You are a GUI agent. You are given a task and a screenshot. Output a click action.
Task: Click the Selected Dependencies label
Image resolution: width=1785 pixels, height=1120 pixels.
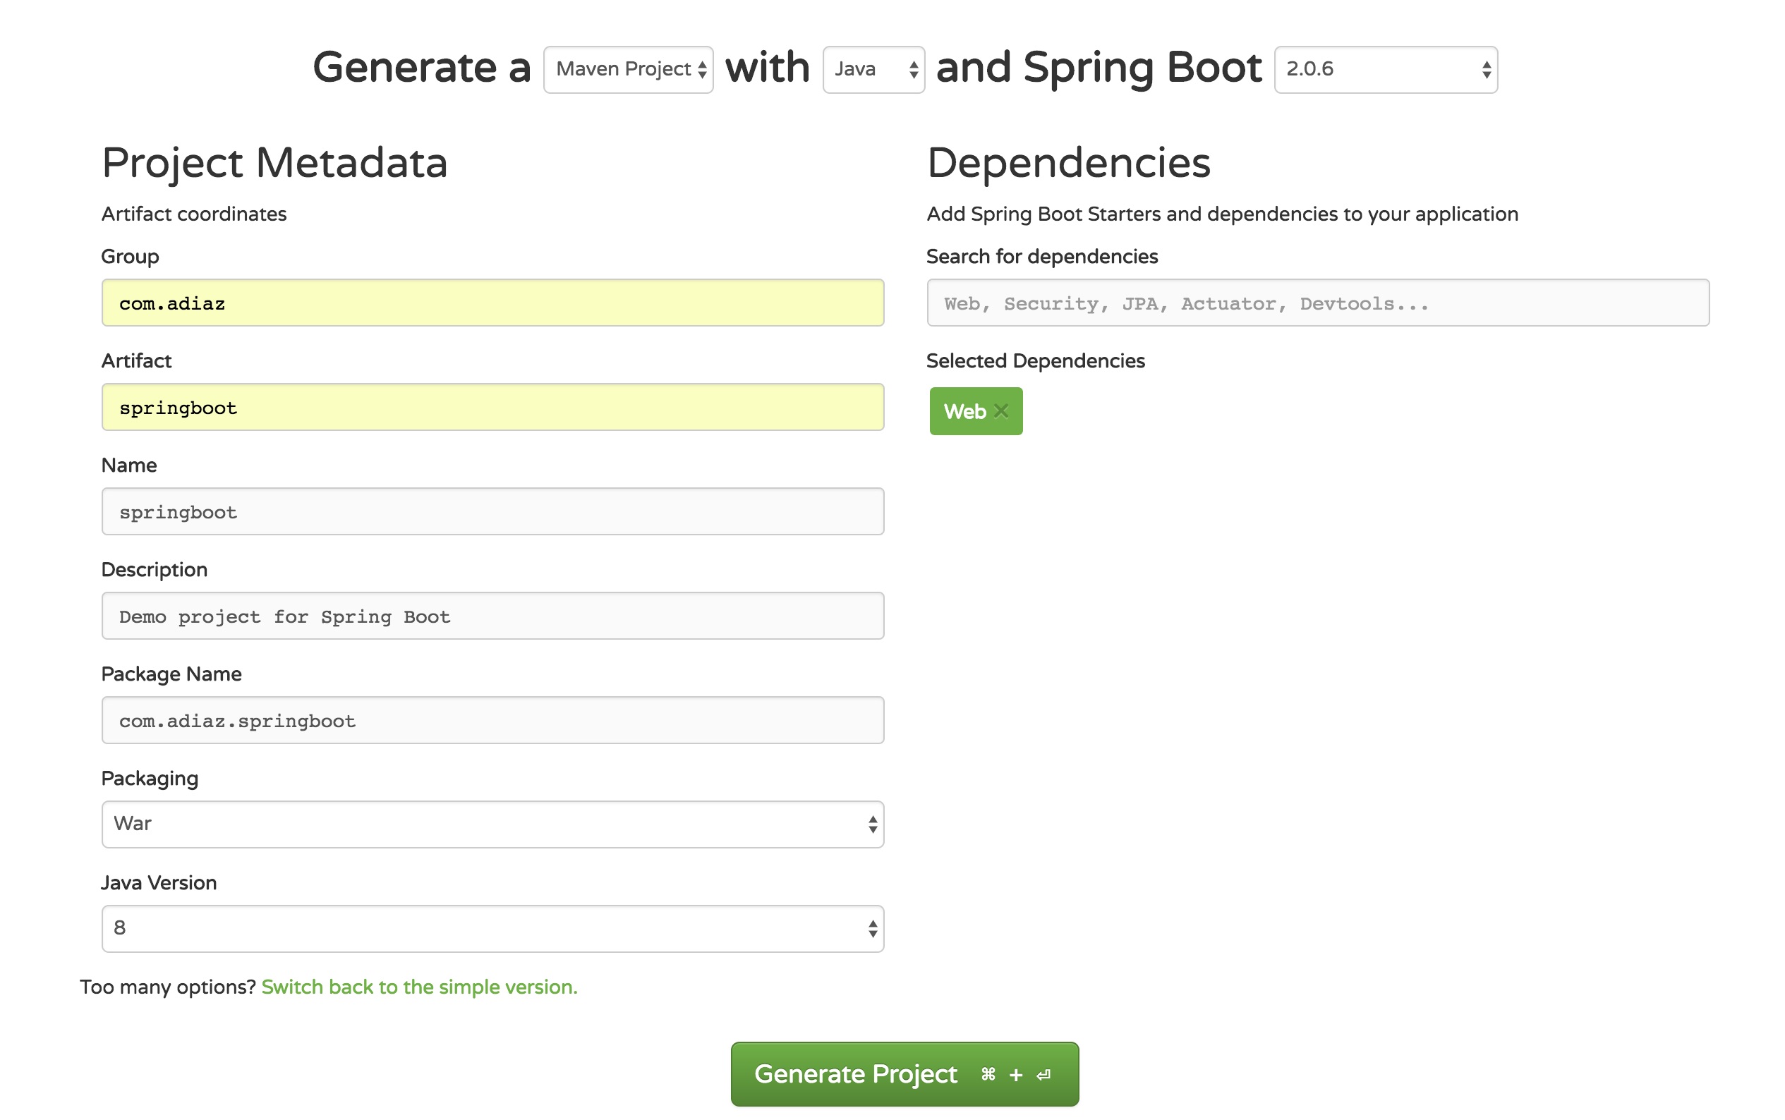click(x=1035, y=360)
